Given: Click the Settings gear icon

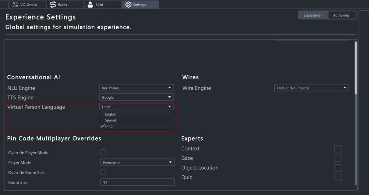Looking at the screenshot, I should coord(128,5).
